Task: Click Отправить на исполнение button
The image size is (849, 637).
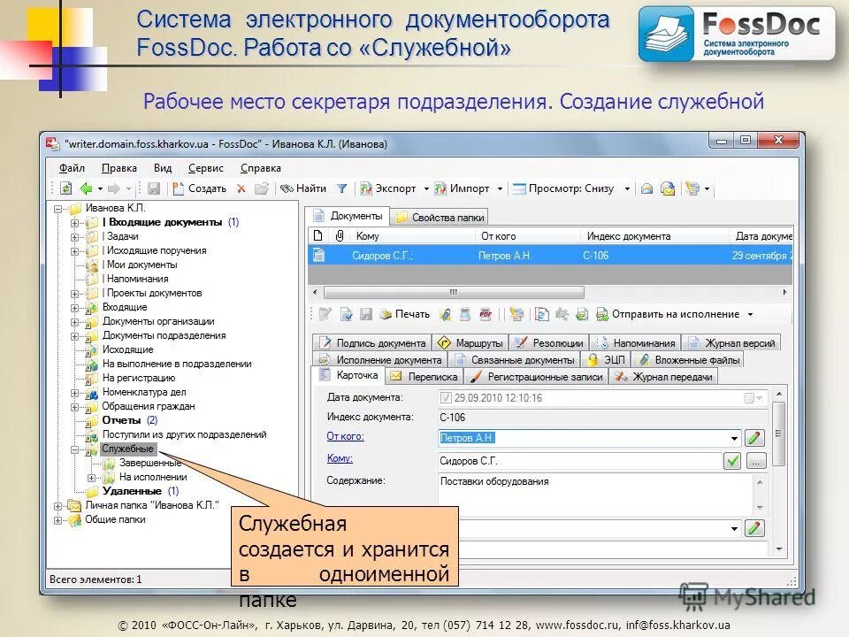Action: point(669,314)
